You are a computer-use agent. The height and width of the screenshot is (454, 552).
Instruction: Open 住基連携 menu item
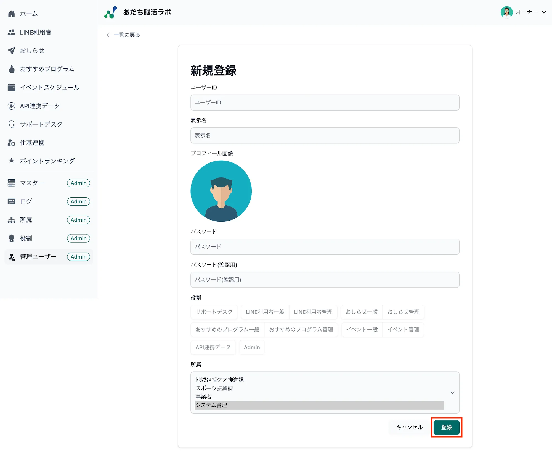tap(49, 143)
